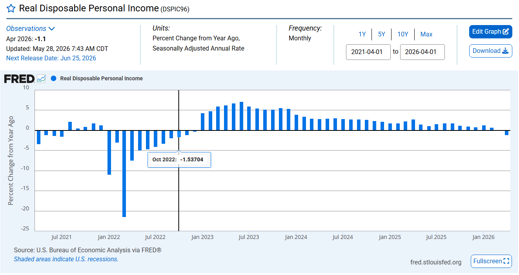Click the FRED logo in chart
The height and width of the screenshot is (275, 519).
pyautogui.click(x=20, y=78)
